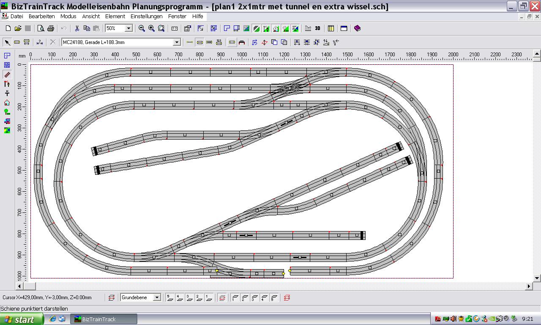Open the purple book help icon
This screenshot has height=325, width=541.
[357, 28]
